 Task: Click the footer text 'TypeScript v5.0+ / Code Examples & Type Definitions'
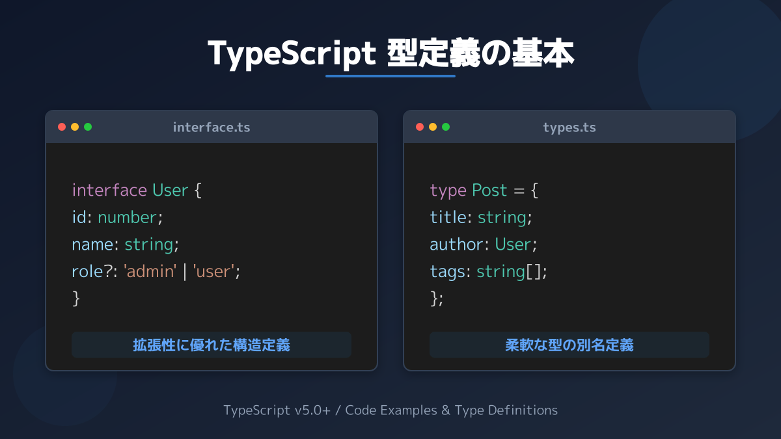(390, 410)
